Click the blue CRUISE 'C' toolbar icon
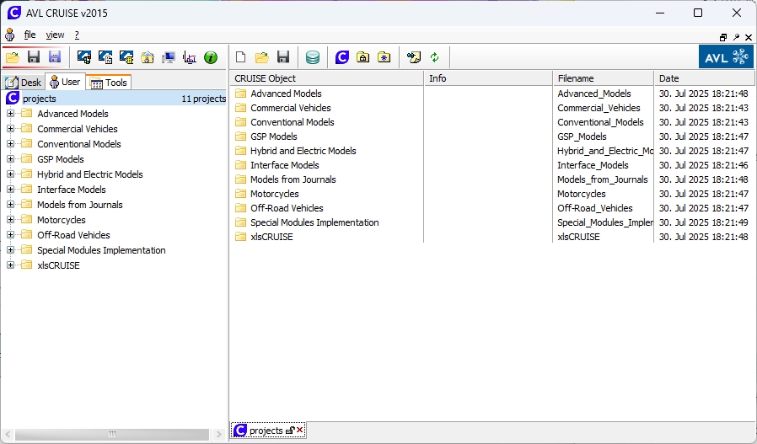 [x=341, y=58]
